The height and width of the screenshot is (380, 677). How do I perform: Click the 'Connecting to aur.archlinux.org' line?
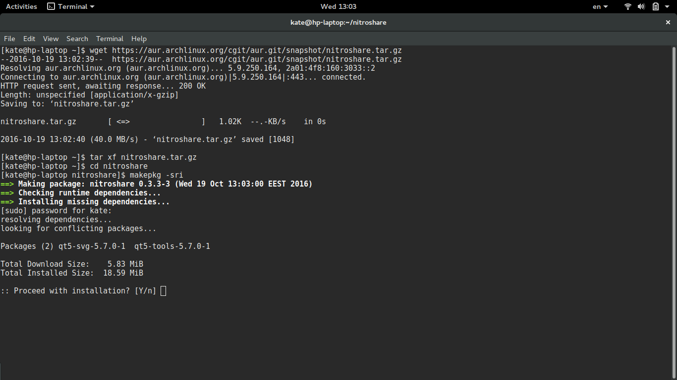click(183, 77)
